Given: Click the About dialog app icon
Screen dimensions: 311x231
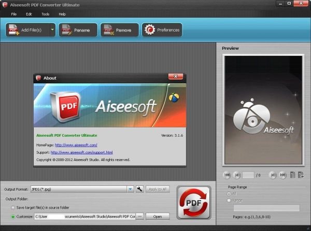Looking at the screenshot, I should (x=38, y=78).
